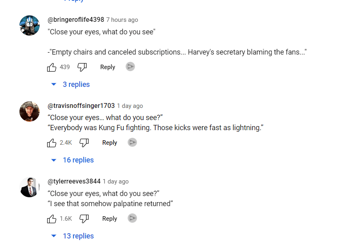Reply to @tylerreeves3844's comment
The width and height of the screenshot is (358, 251).
110,219
